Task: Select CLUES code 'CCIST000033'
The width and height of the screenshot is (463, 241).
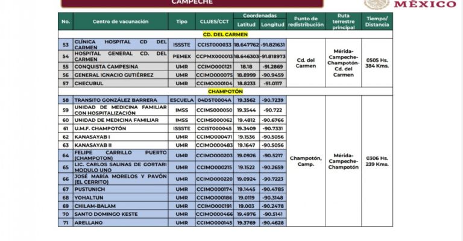Action: pyautogui.click(x=215, y=45)
